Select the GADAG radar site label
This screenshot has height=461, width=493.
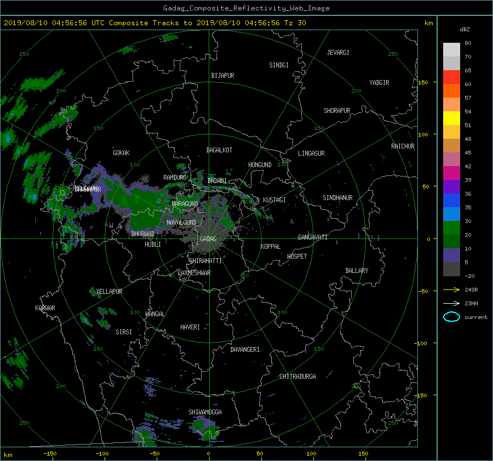pyautogui.click(x=208, y=239)
